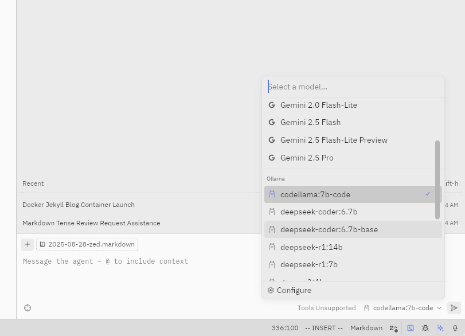This screenshot has width=465, height=336.
Task: Click the cursor position 336:100 in status bar
Action: tap(285, 328)
